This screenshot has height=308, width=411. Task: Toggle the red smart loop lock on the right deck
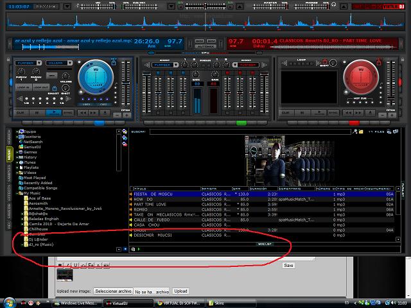click(324, 62)
